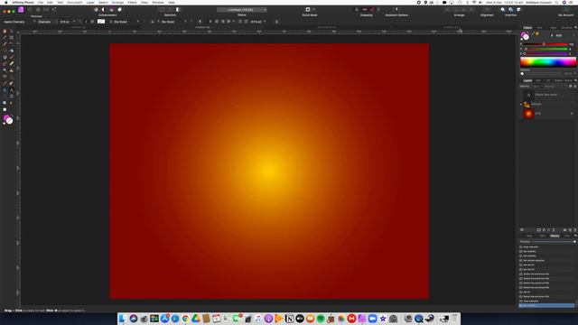
Task: Open Zoom app from the Dock
Action: point(372,319)
